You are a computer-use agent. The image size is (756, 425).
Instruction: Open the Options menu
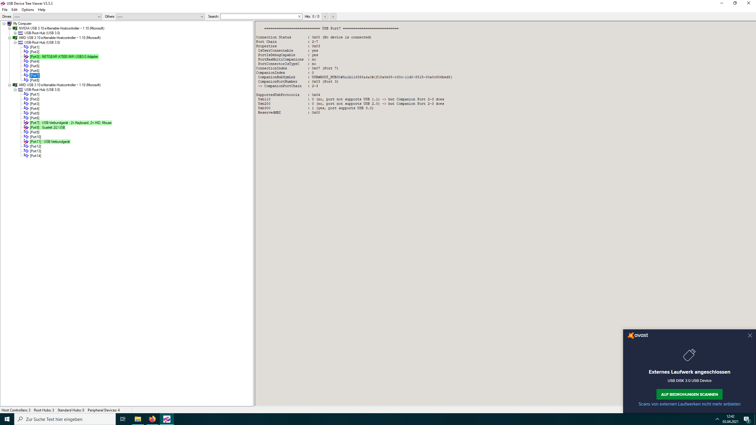(x=27, y=9)
